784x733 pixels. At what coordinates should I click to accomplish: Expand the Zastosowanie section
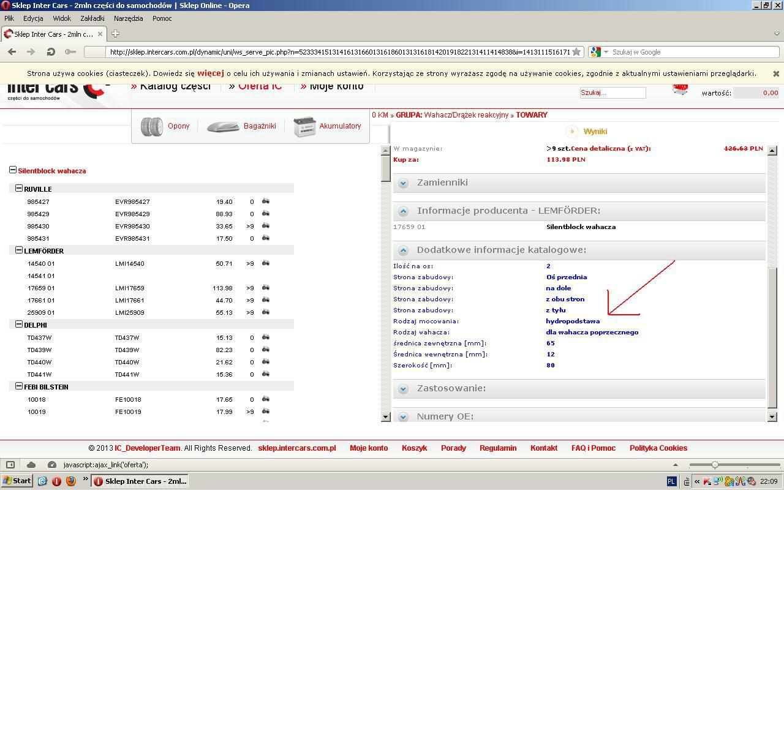pyautogui.click(x=403, y=389)
